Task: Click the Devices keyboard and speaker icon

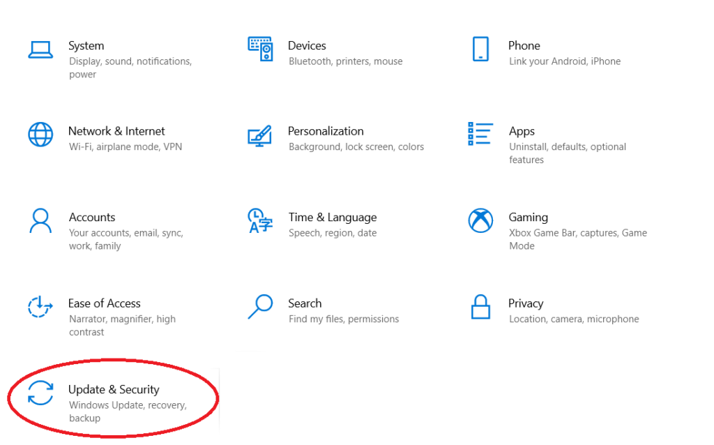Action: pos(261,49)
